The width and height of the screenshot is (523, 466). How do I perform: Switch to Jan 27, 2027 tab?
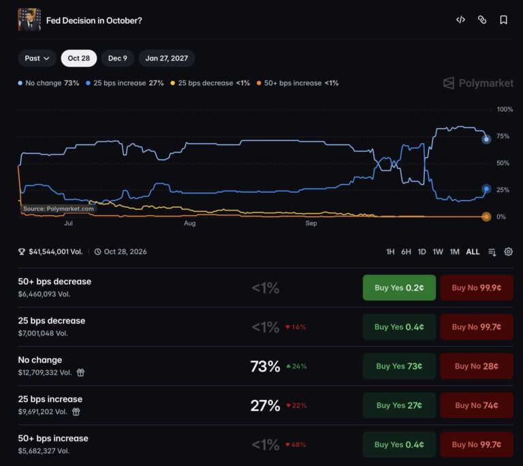166,58
